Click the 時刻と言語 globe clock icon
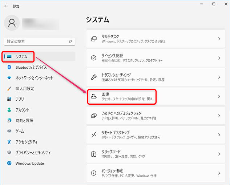Image resolution: width=230 pixels, height=185 pixels. pos(9,120)
